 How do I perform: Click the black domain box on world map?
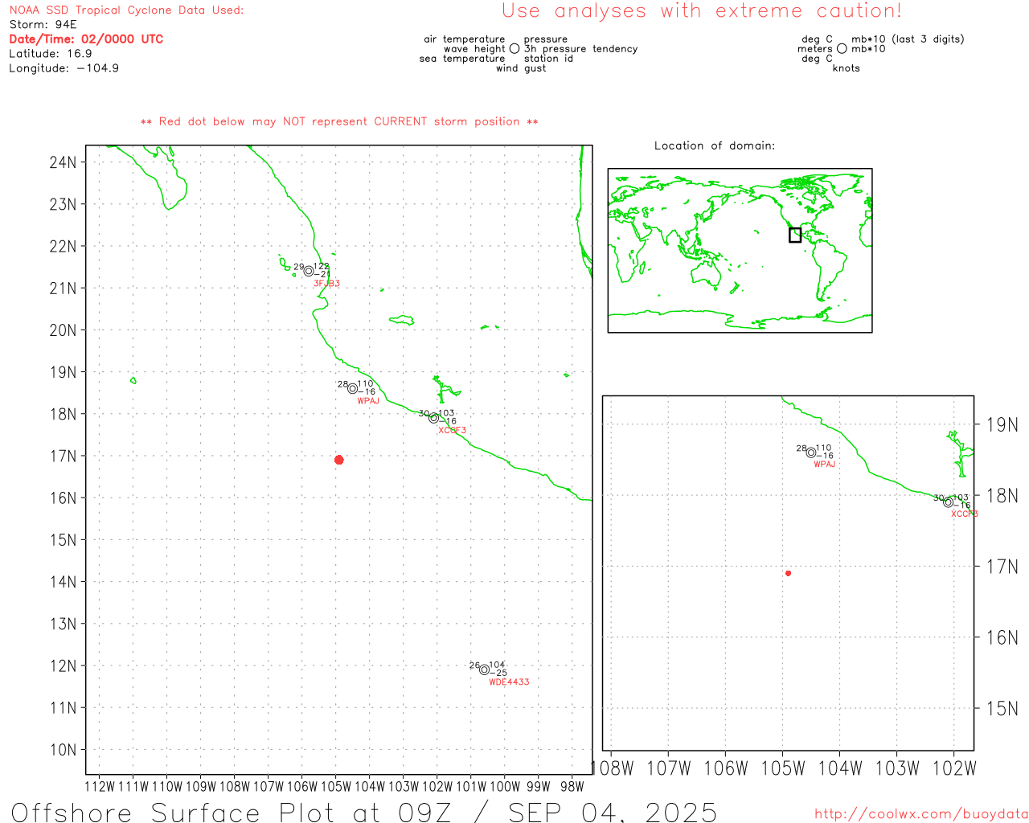tap(795, 235)
